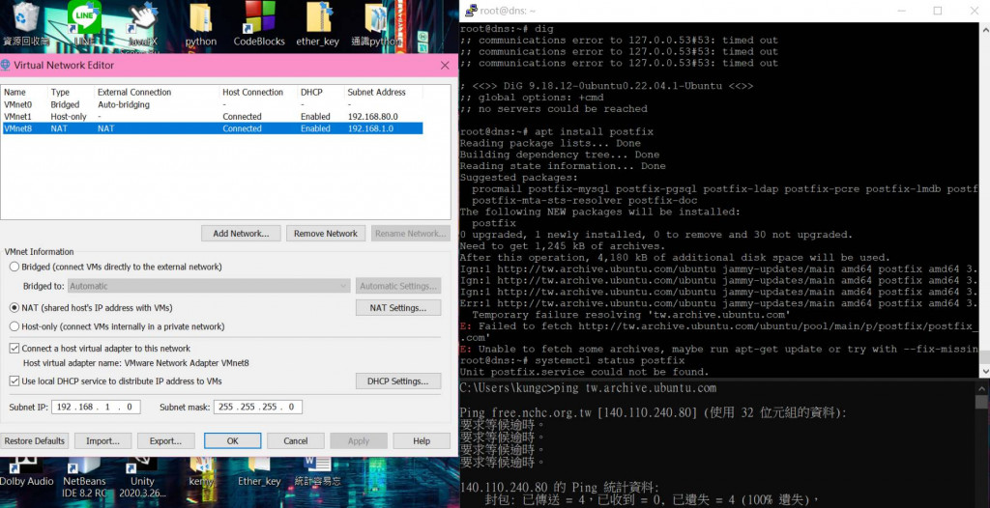Maximize the root@dns terminal window

[x=938, y=11]
